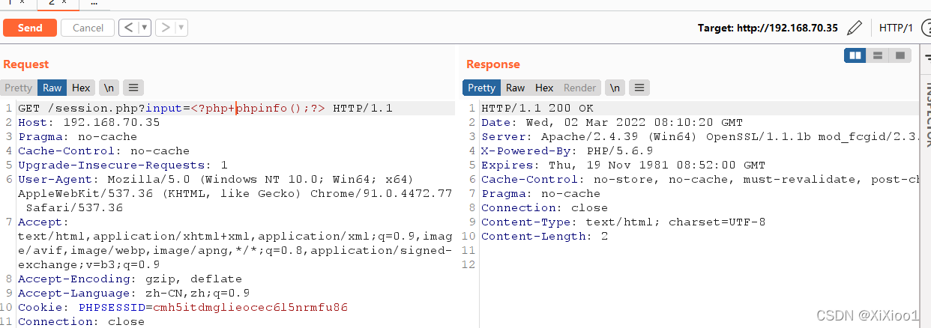The width and height of the screenshot is (931, 328).
Task: Select the Response Hex view tab
Action: click(544, 88)
